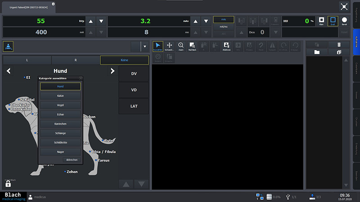Click the Ablehnen reject image icon

(226, 46)
